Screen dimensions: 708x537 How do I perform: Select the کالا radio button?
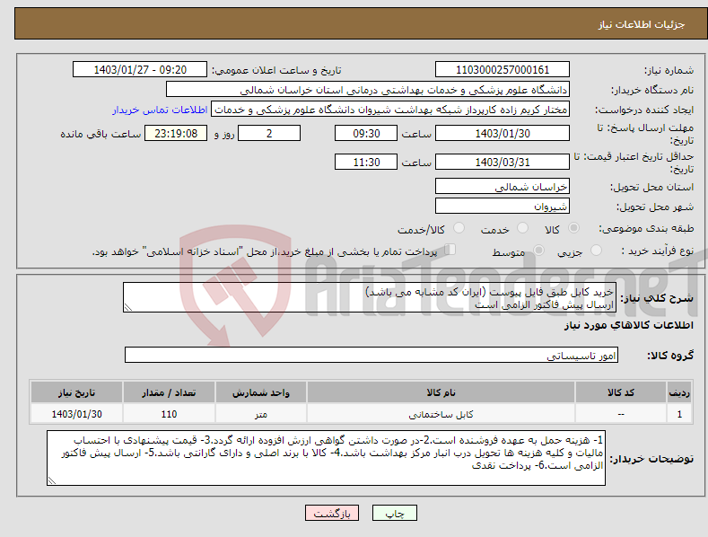[573, 228]
